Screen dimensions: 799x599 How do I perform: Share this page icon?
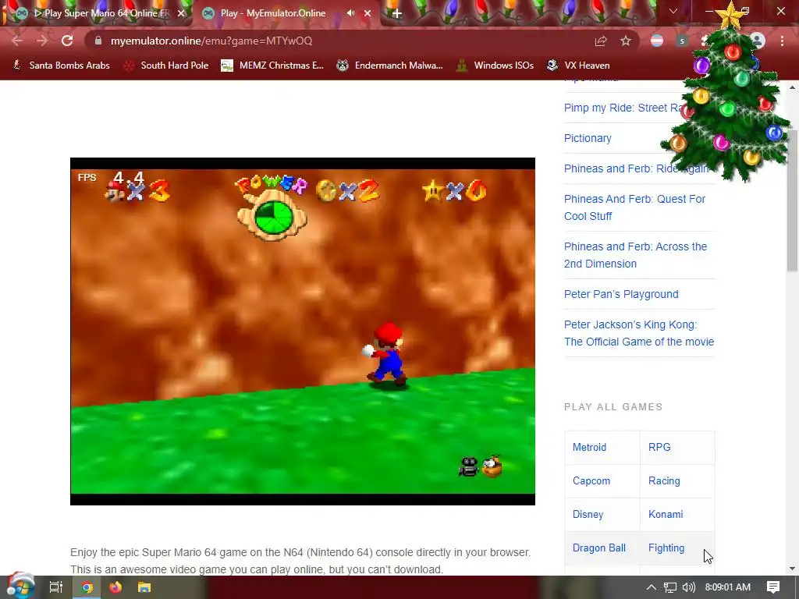[601, 41]
